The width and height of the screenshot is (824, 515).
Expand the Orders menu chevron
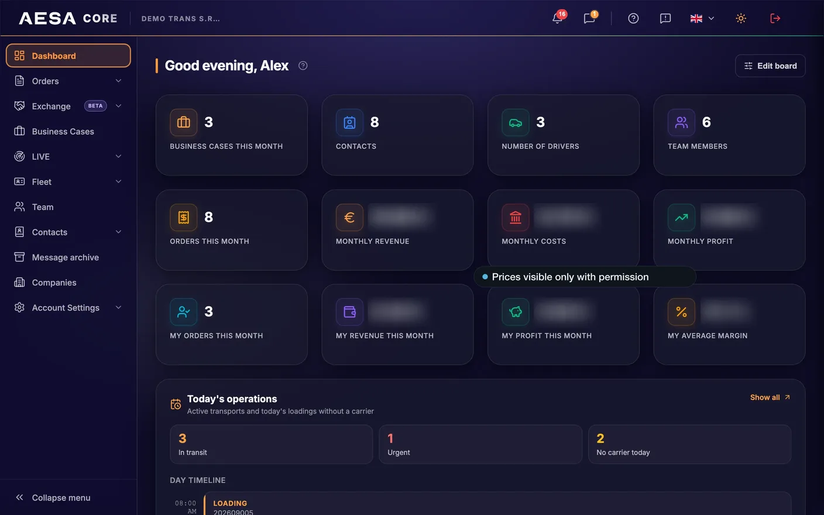point(118,81)
